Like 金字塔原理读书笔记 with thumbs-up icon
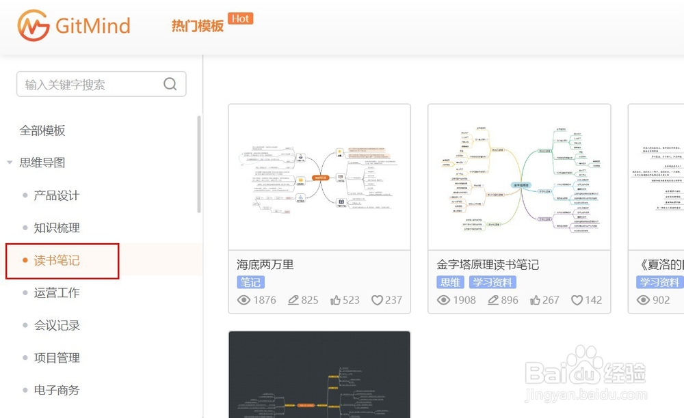 pyautogui.click(x=536, y=300)
